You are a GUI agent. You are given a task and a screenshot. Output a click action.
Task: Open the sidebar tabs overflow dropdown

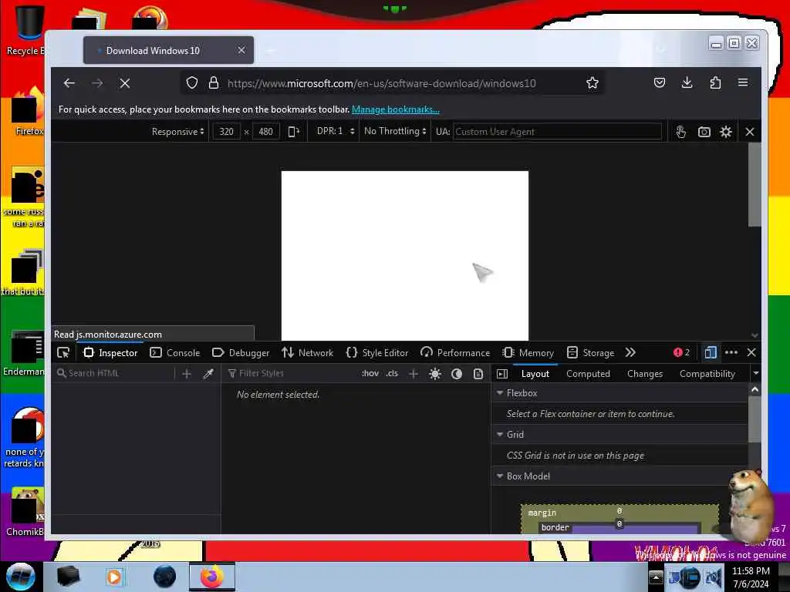pos(756,374)
